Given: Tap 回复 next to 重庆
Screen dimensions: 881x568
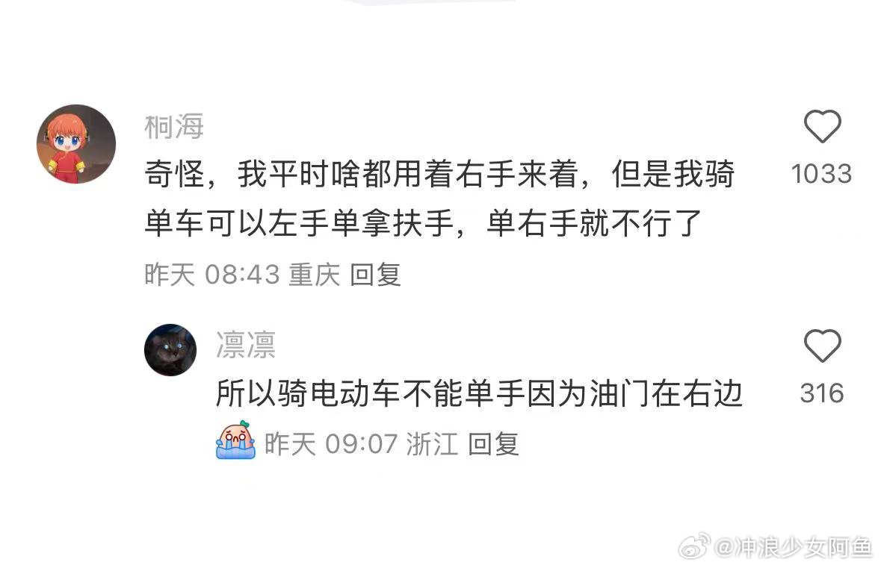Looking at the screenshot, I should coord(375,275).
